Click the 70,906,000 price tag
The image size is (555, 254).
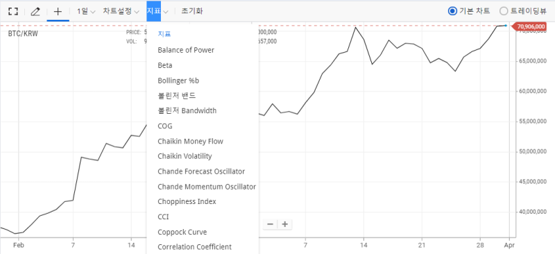tap(530, 26)
